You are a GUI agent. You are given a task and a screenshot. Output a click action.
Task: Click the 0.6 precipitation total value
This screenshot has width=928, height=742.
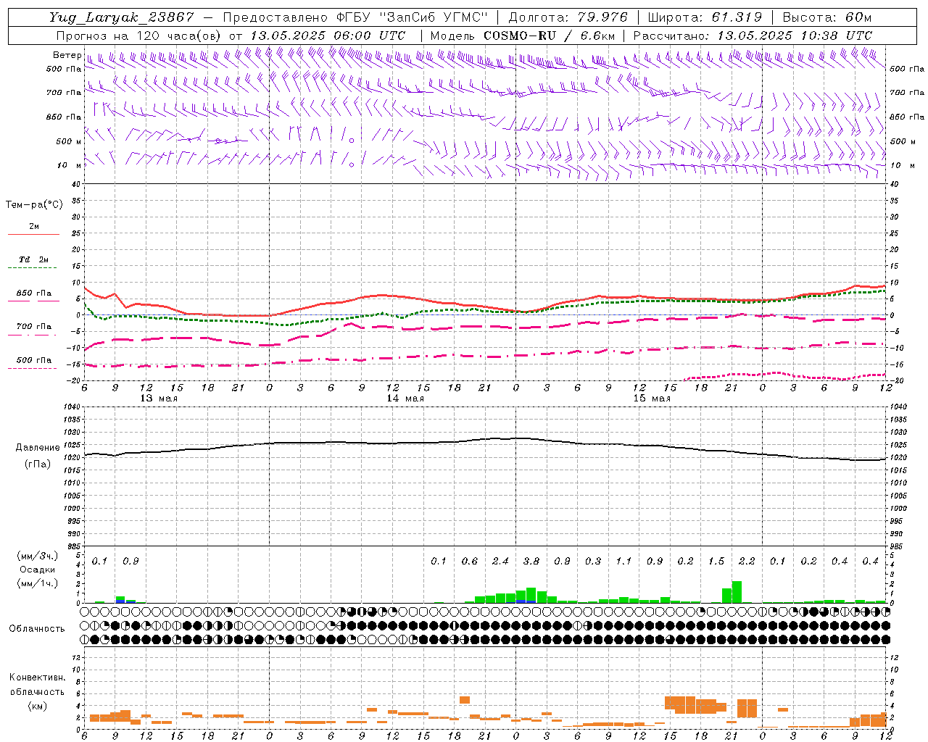coord(469,561)
